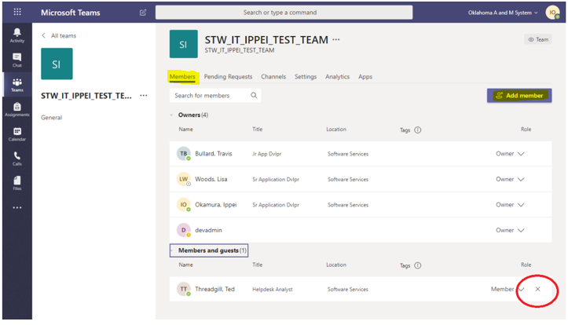Open the Activity feed icon

pos(16,35)
